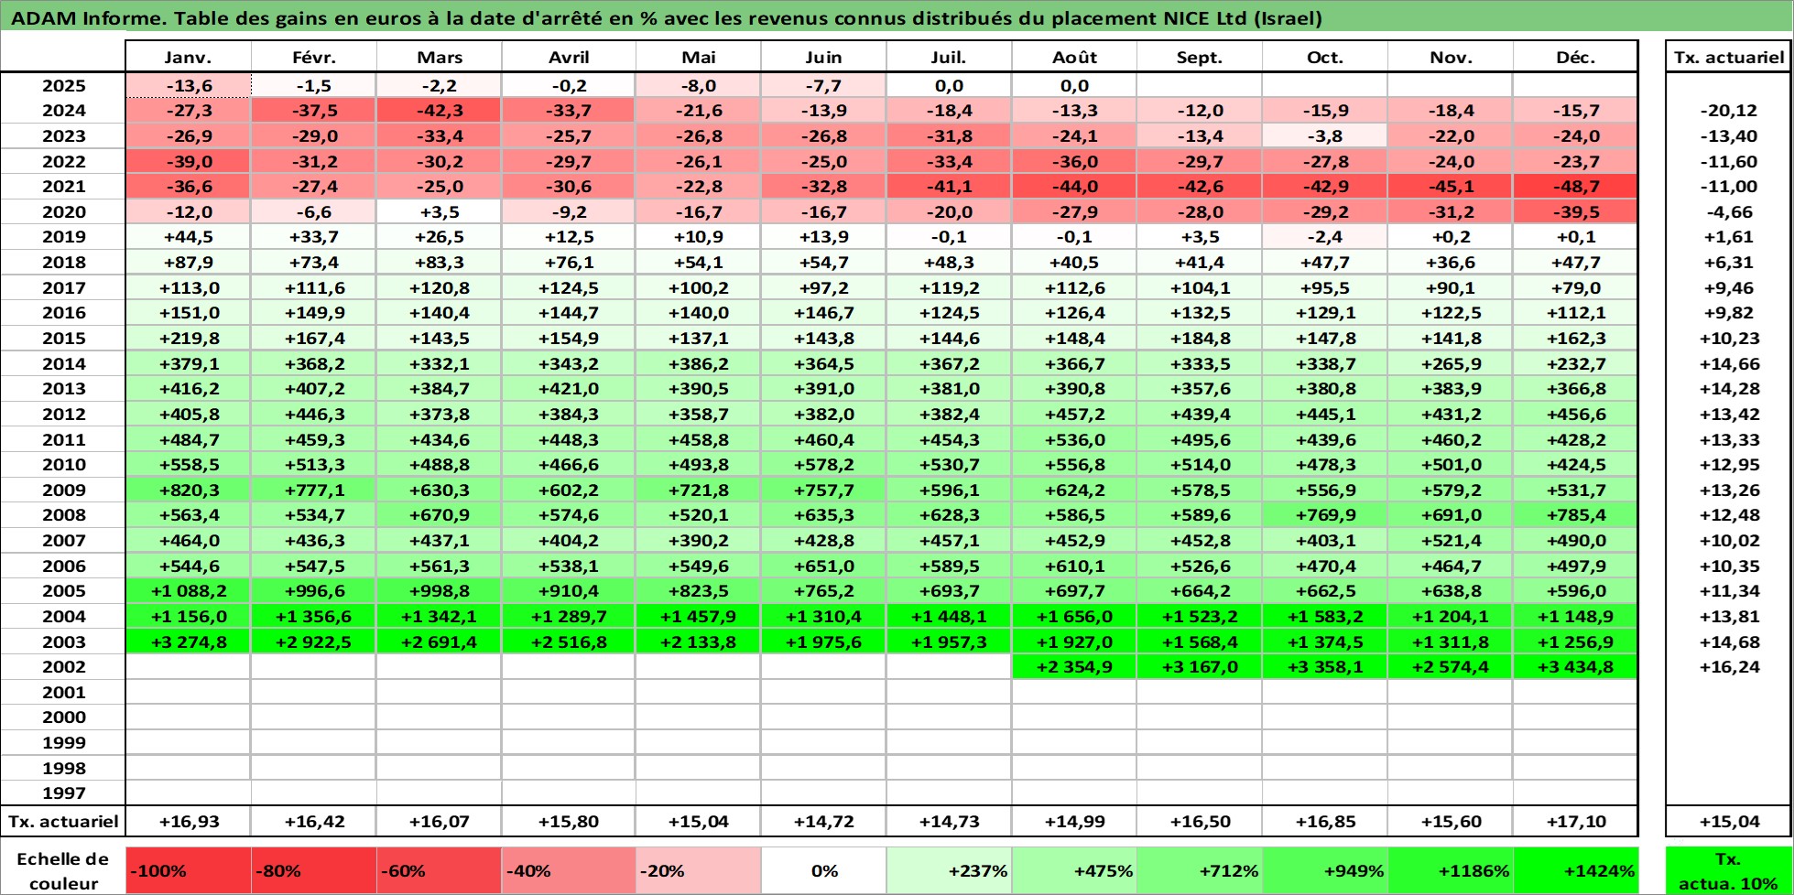Click the 'Oct.' column header
Viewport: 1794px width, 895px height.
tap(1325, 57)
